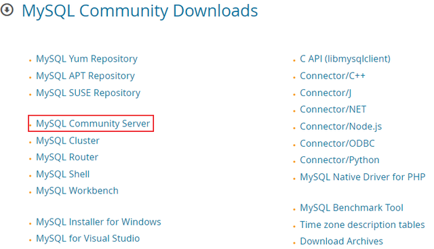Open the MySQL APT Repository link

pyautogui.click(x=85, y=76)
